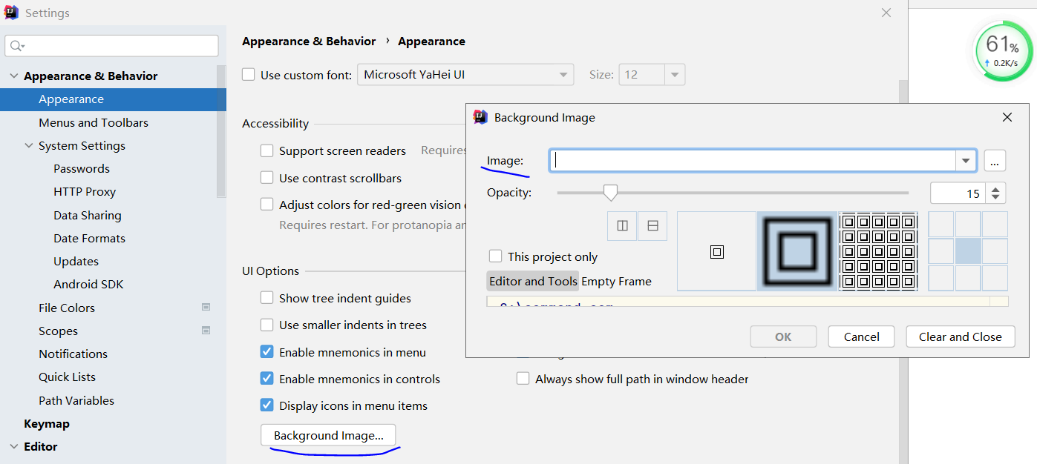Pick the bottom-right anchor cell in placement grid
Screen dimensions: 1037x464
[995, 278]
